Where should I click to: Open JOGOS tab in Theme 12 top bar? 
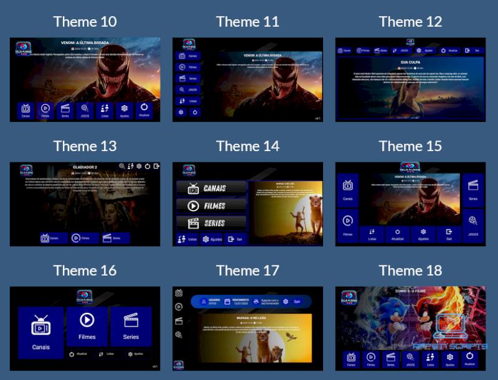pyautogui.click(x=401, y=50)
